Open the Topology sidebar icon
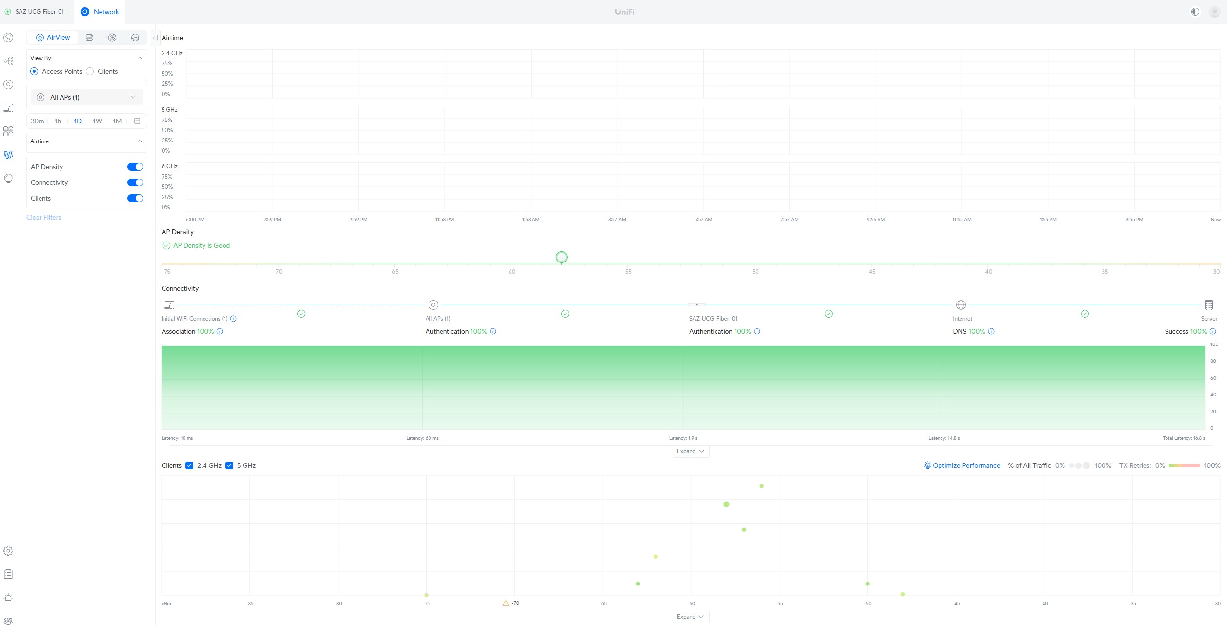Viewport: 1227px width, 625px height. [8, 61]
